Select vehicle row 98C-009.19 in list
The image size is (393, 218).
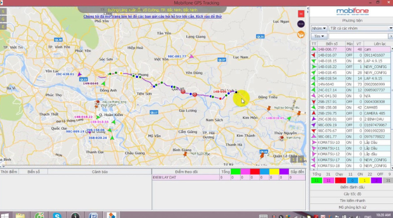point(350,125)
